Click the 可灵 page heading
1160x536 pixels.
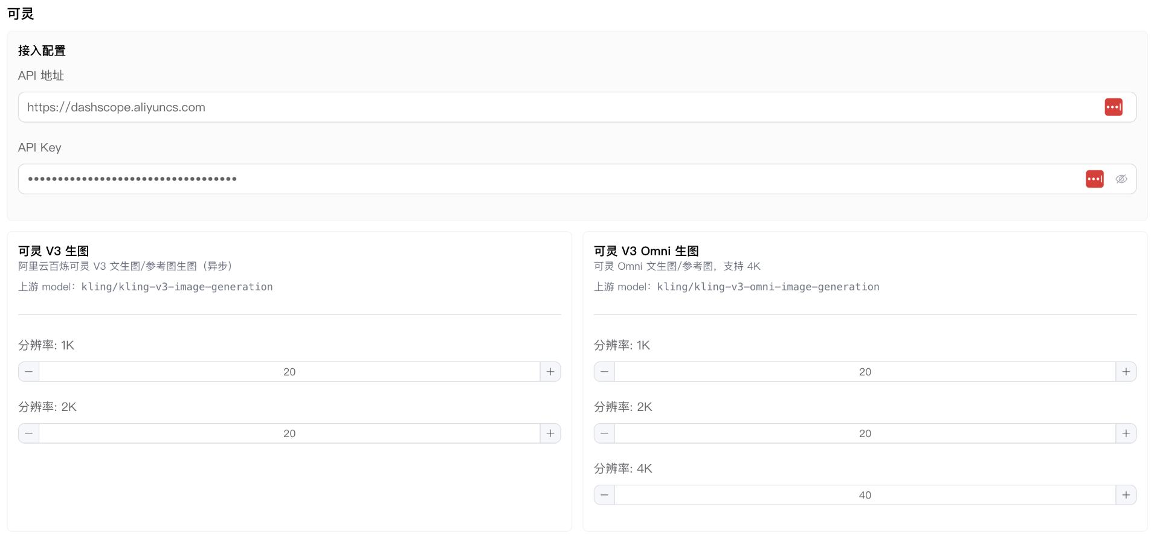21,13
